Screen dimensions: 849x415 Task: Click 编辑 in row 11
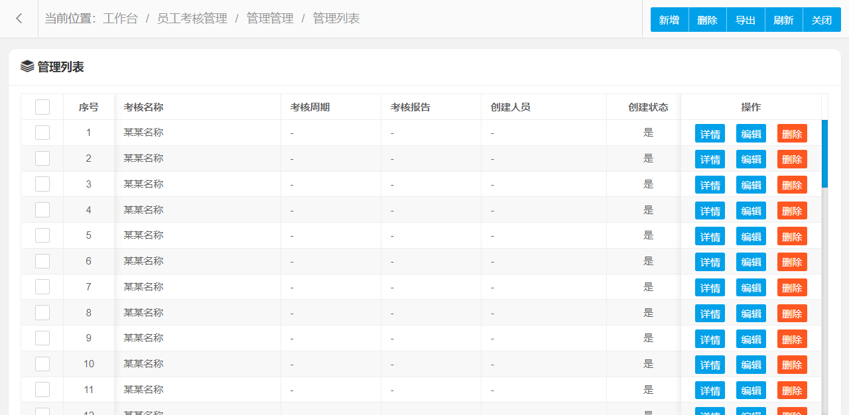coord(751,390)
